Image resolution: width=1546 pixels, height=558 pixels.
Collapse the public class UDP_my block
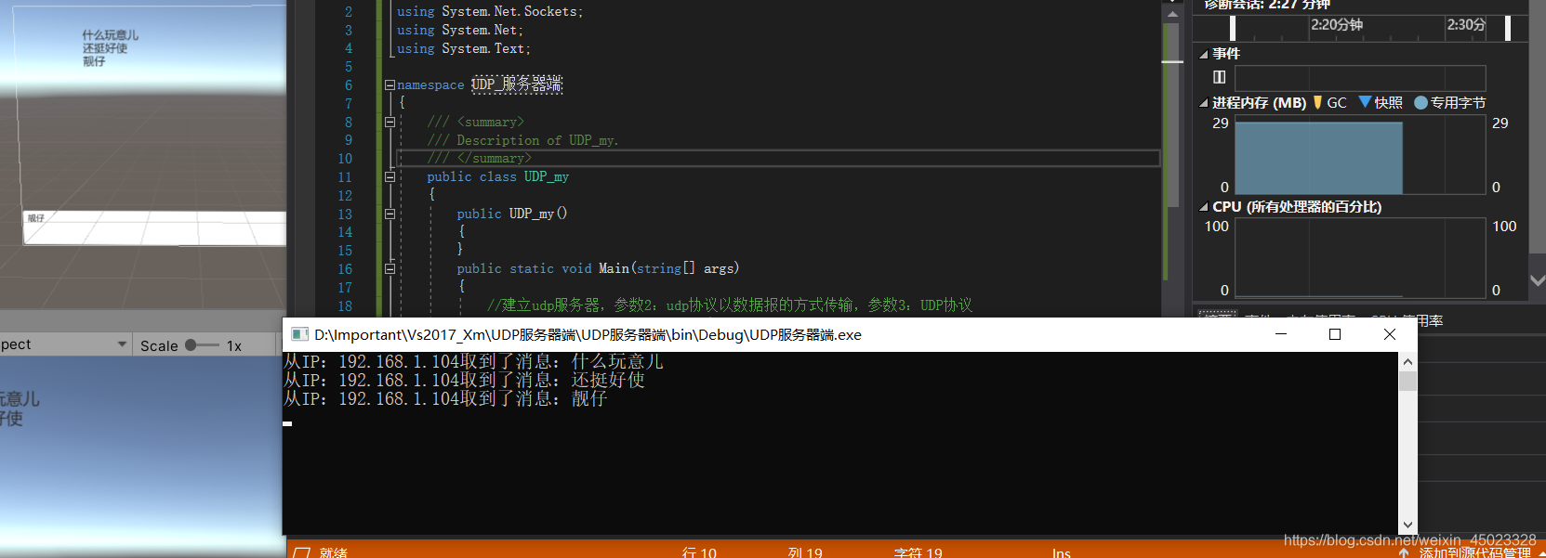pyautogui.click(x=390, y=176)
